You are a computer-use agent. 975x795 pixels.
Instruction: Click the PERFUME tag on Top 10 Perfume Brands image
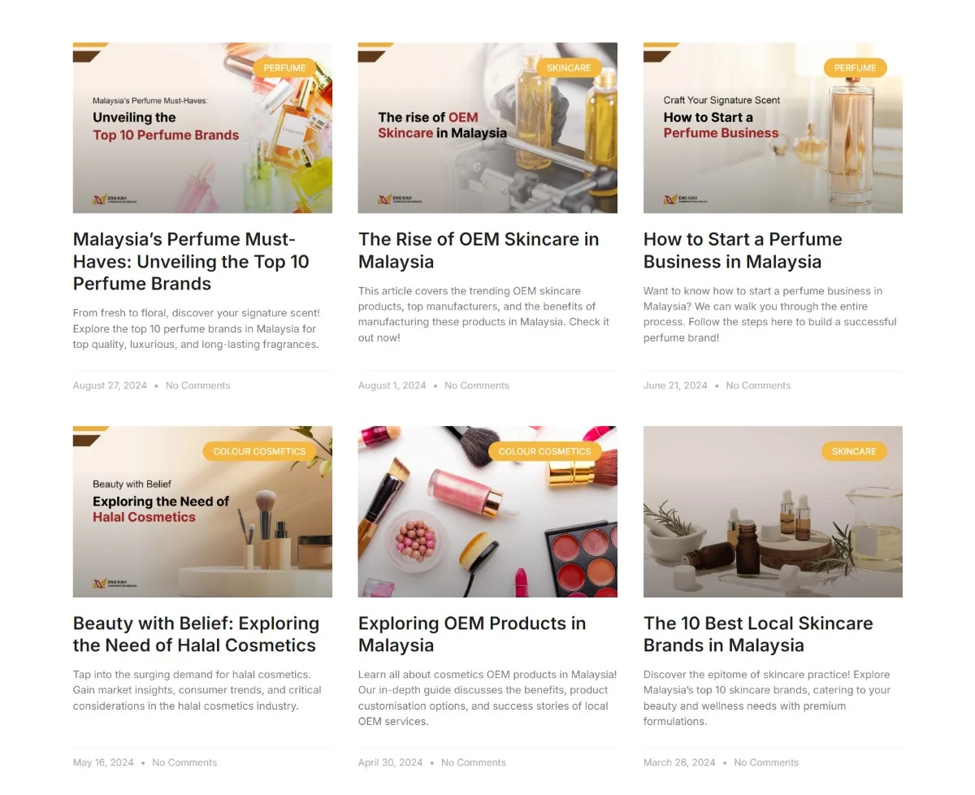pyautogui.click(x=285, y=67)
